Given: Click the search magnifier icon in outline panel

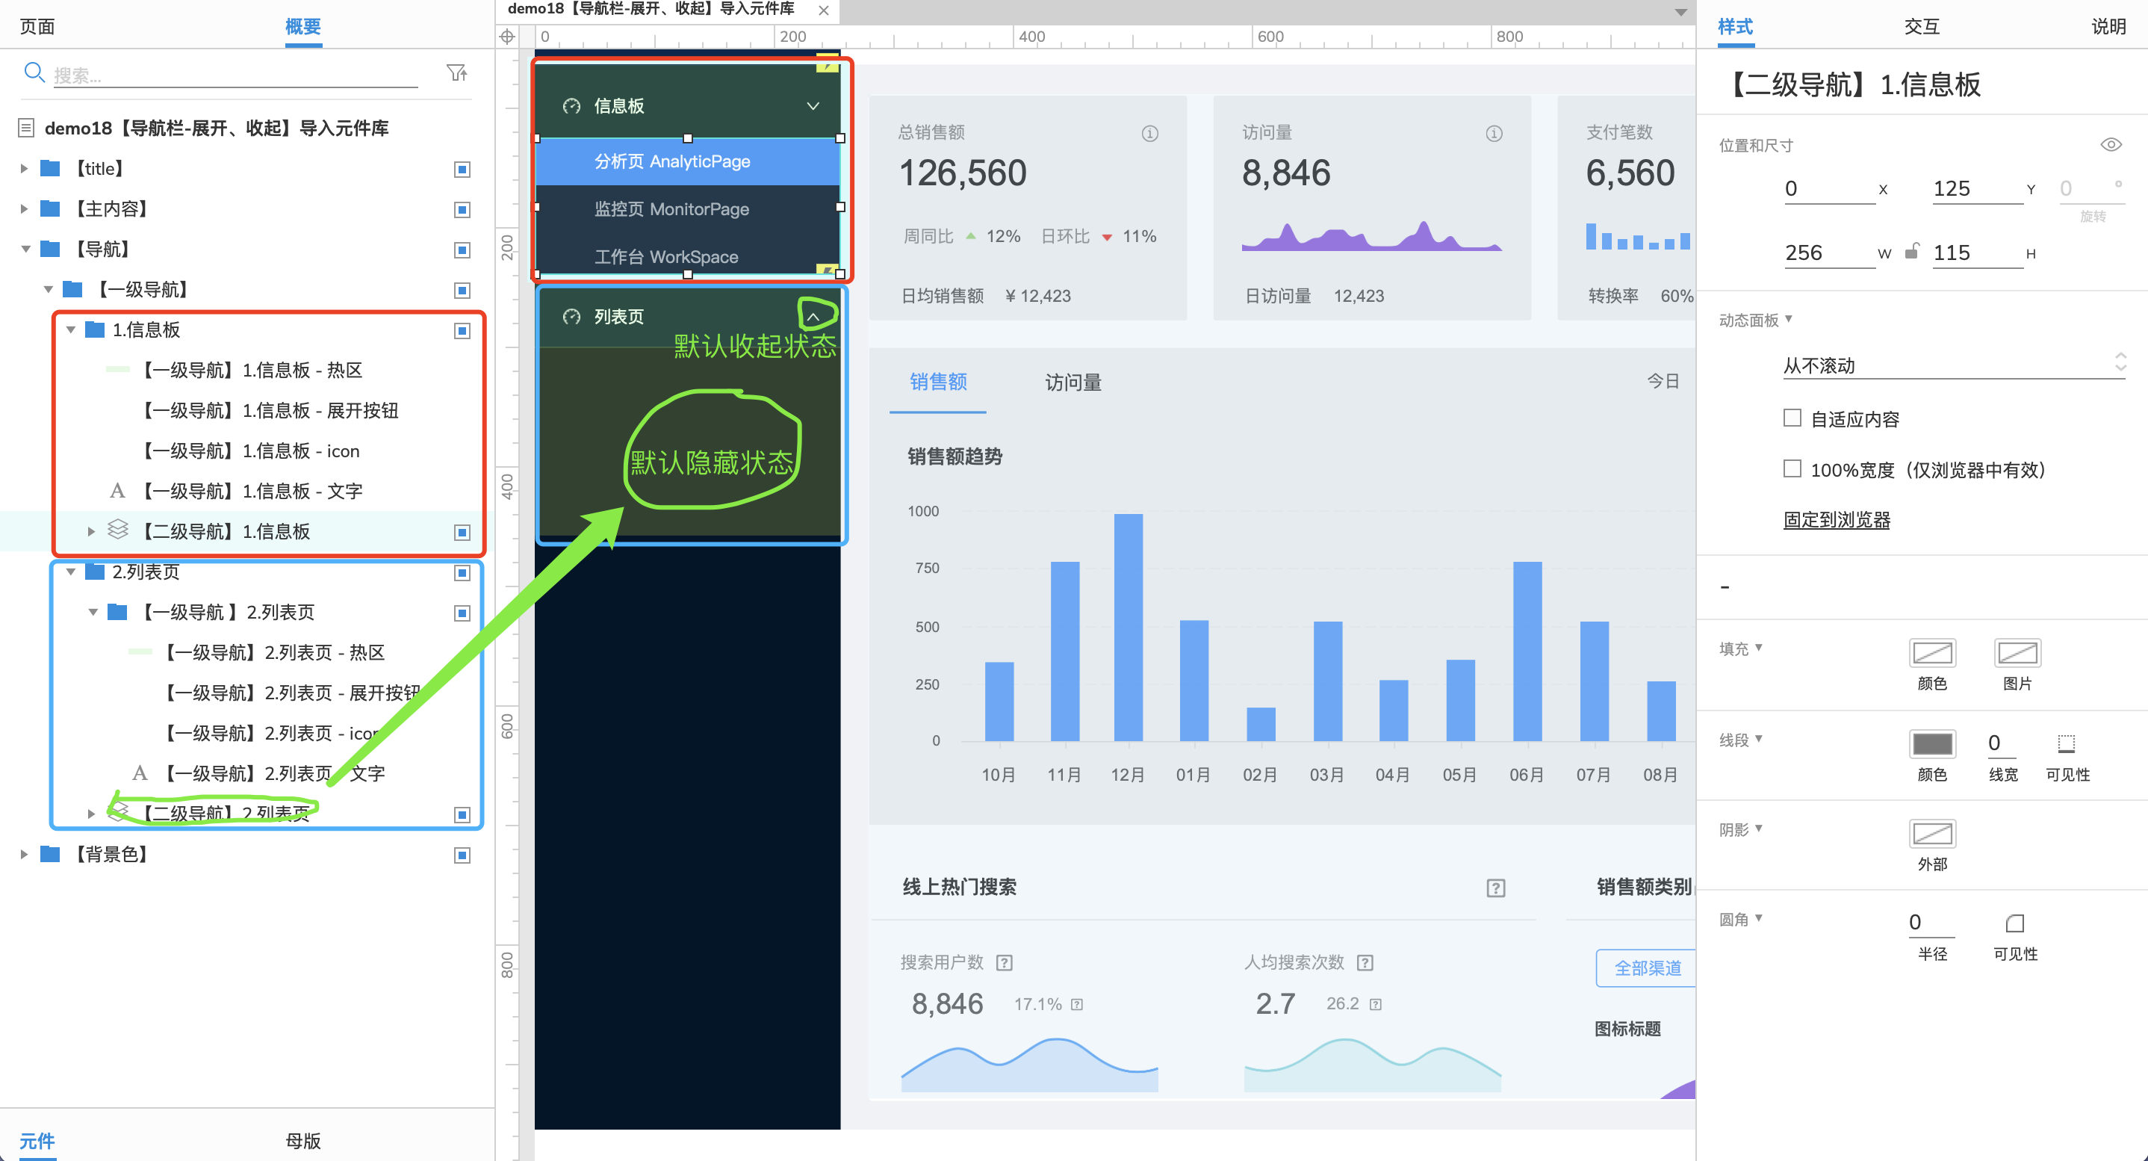Looking at the screenshot, I should (x=34, y=72).
